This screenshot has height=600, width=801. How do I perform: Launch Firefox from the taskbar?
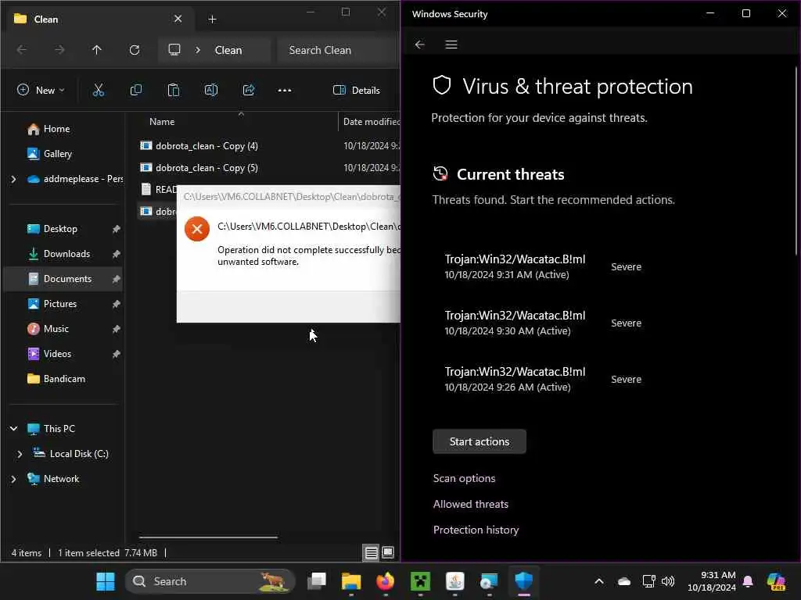tap(385, 581)
